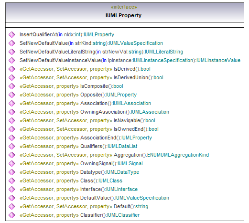Image resolution: width=249 pixels, height=223 pixels.
Task: Click the diamond icon beside Datatype()
Action: point(11,172)
